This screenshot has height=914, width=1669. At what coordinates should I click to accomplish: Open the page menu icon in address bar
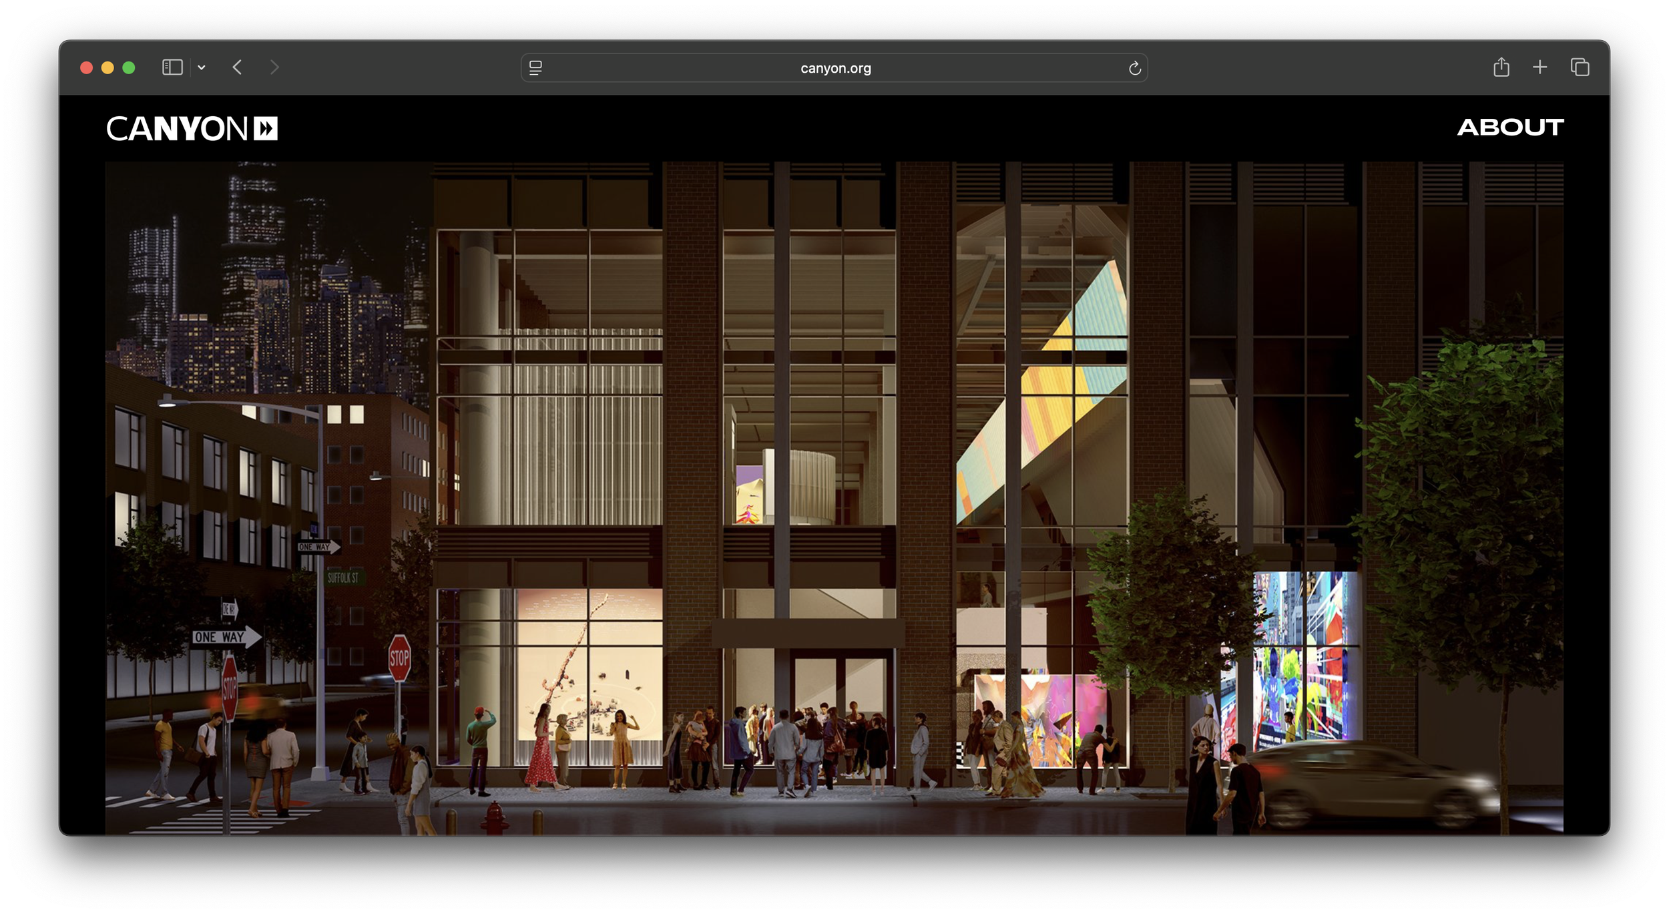pos(535,68)
